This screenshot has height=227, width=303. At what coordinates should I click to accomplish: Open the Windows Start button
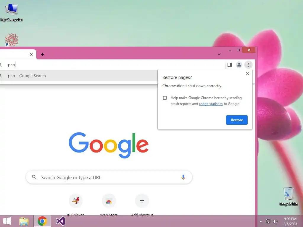tap(7, 221)
